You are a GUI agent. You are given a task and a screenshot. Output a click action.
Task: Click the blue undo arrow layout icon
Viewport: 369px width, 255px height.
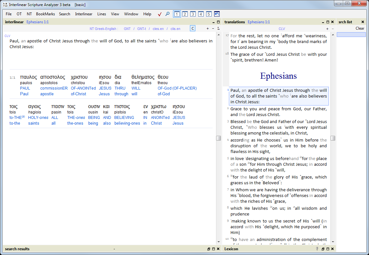tap(217, 14)
